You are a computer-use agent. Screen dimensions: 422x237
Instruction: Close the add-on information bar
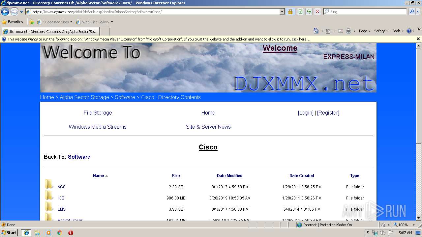[418, 39]
